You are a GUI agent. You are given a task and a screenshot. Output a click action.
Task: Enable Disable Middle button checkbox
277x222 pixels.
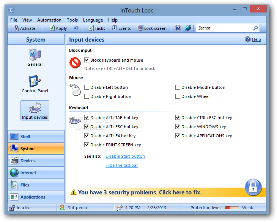tap(178, 87)
